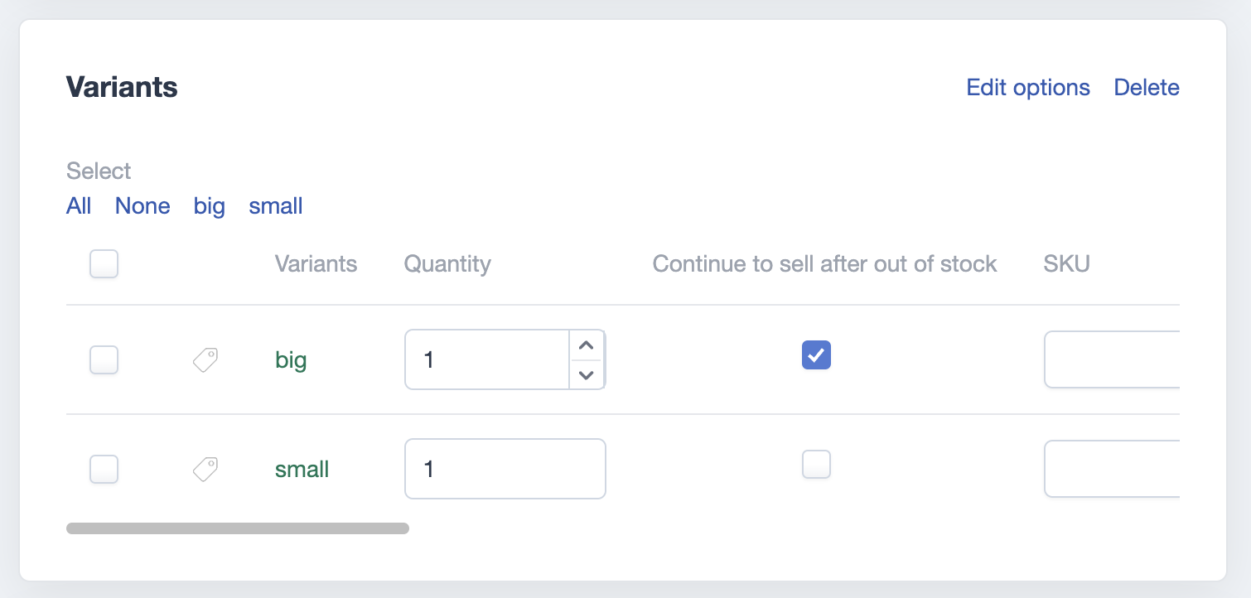
Task: Increase big variant quantity with up arrow
Action: pos(587,345)
